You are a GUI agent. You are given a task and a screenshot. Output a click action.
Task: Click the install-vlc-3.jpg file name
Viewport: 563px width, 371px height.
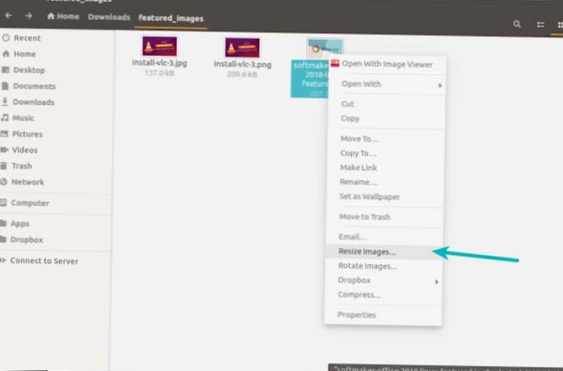tap(160, 63)
